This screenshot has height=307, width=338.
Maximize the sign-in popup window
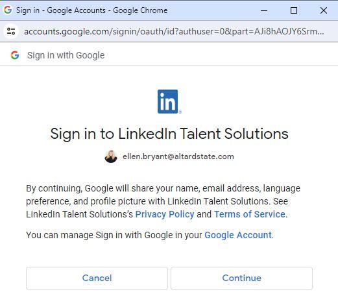coord(294,10)
